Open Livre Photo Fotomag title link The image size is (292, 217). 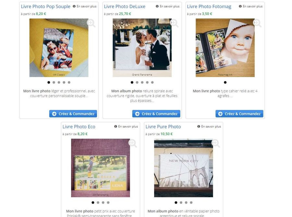click(209, 6)
